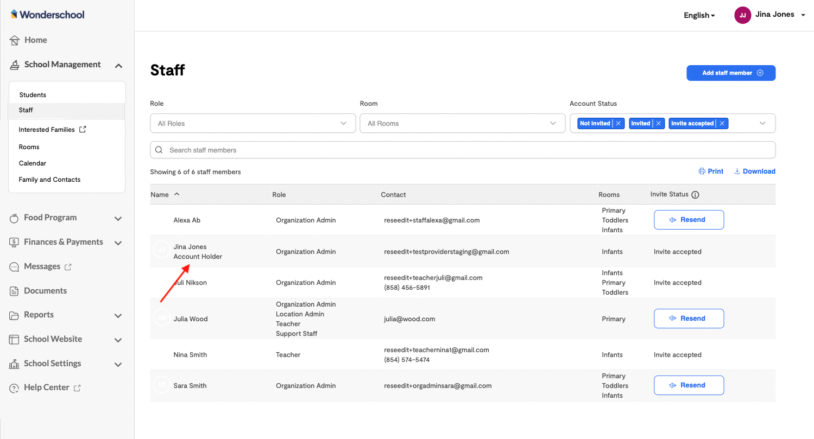Click the Wonderschool logo
The height and width of the screenshot is (439, 814).
coord(47,15)
